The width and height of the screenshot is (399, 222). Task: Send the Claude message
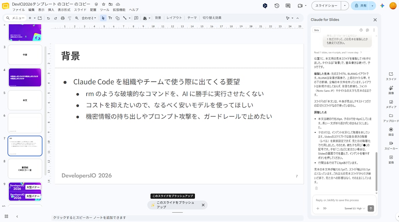point(371,208)
